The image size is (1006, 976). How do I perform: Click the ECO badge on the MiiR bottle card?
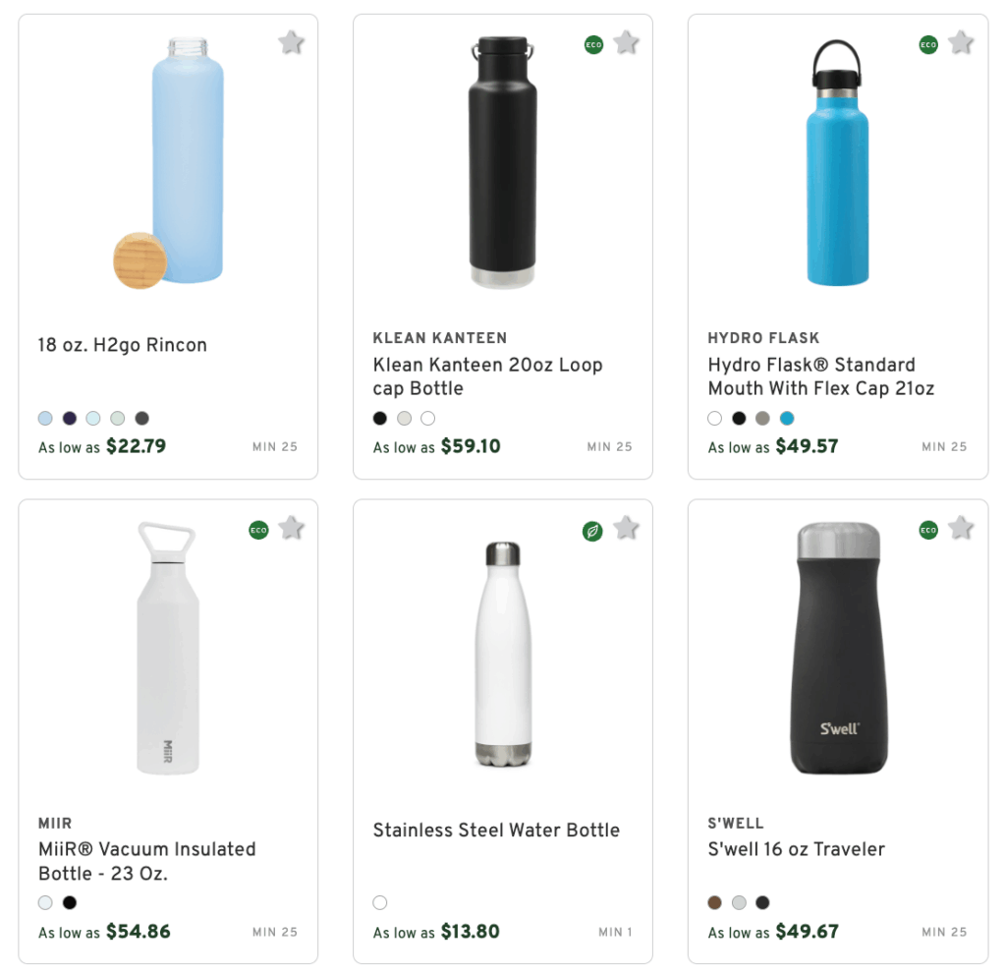(257, 529)
